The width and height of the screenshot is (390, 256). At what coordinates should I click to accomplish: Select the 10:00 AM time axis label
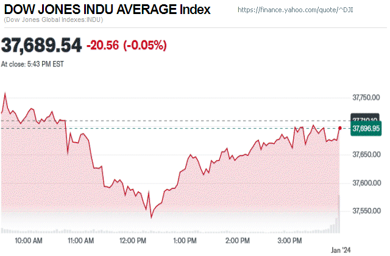click(28, 241)
